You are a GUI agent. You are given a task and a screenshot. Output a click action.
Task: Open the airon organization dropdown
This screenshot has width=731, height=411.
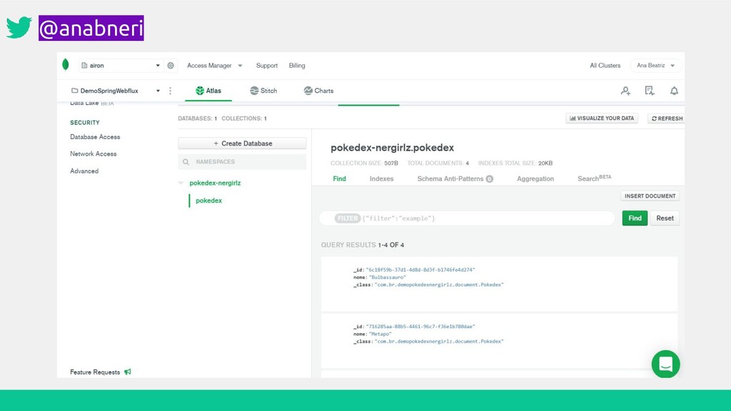click(x=121, y=66)
